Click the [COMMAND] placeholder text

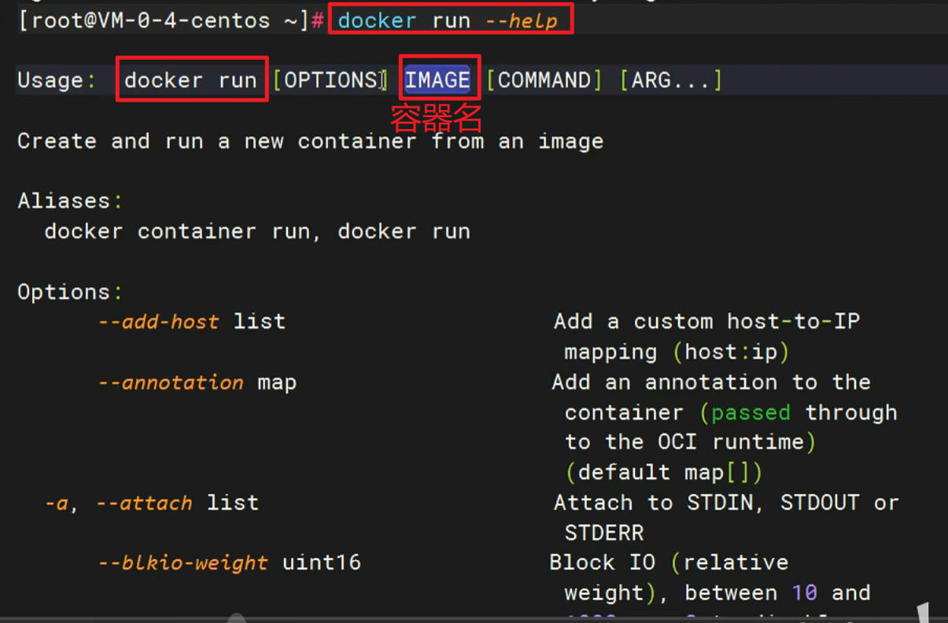point(544,79)
